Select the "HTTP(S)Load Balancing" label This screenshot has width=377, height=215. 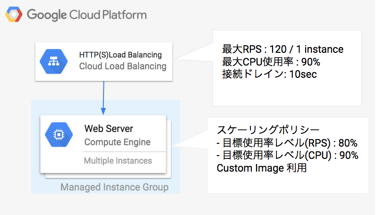[x=120, y=55]
